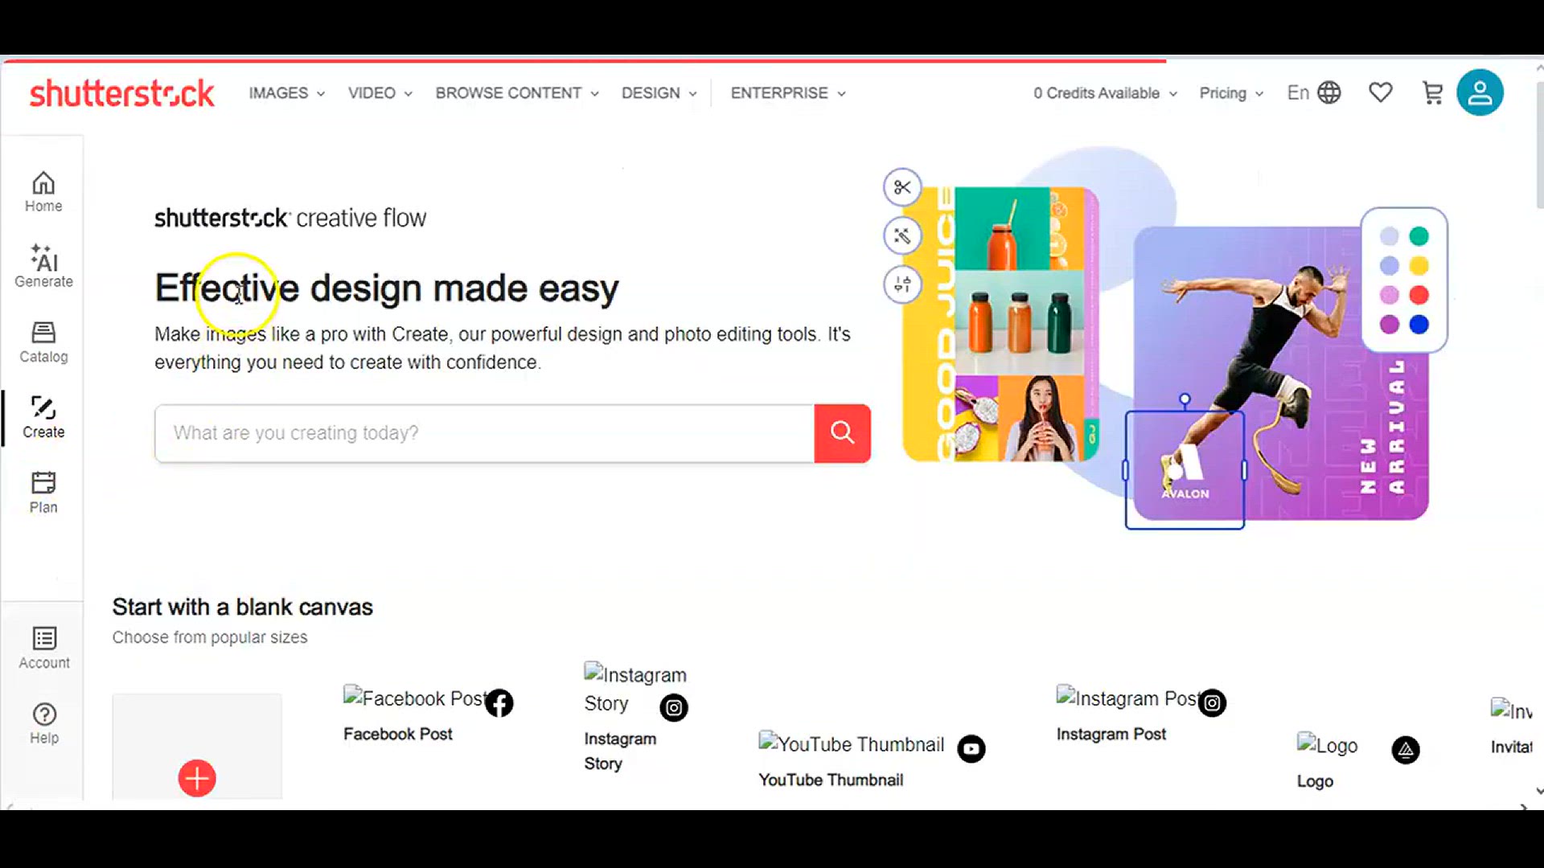Choose the YouTube Thumbnail canvas size
This screenshot has height=868, width=1544.
872,760
